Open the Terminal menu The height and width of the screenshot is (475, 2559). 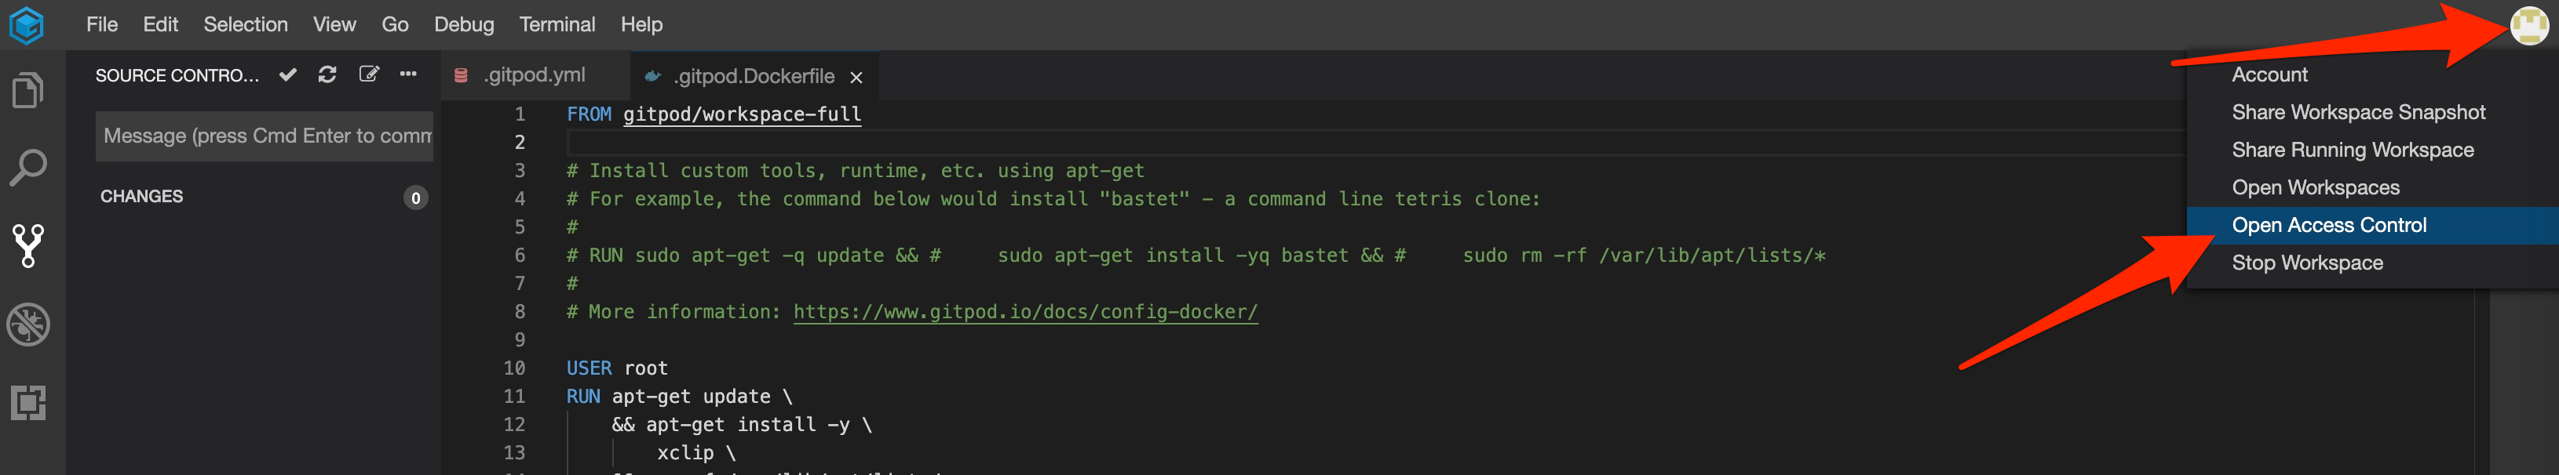[x=557, y=25]
